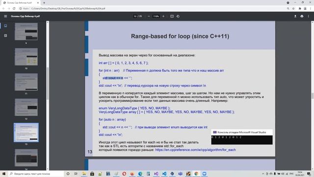Show document outline view in sidebar

pos(5,35)
